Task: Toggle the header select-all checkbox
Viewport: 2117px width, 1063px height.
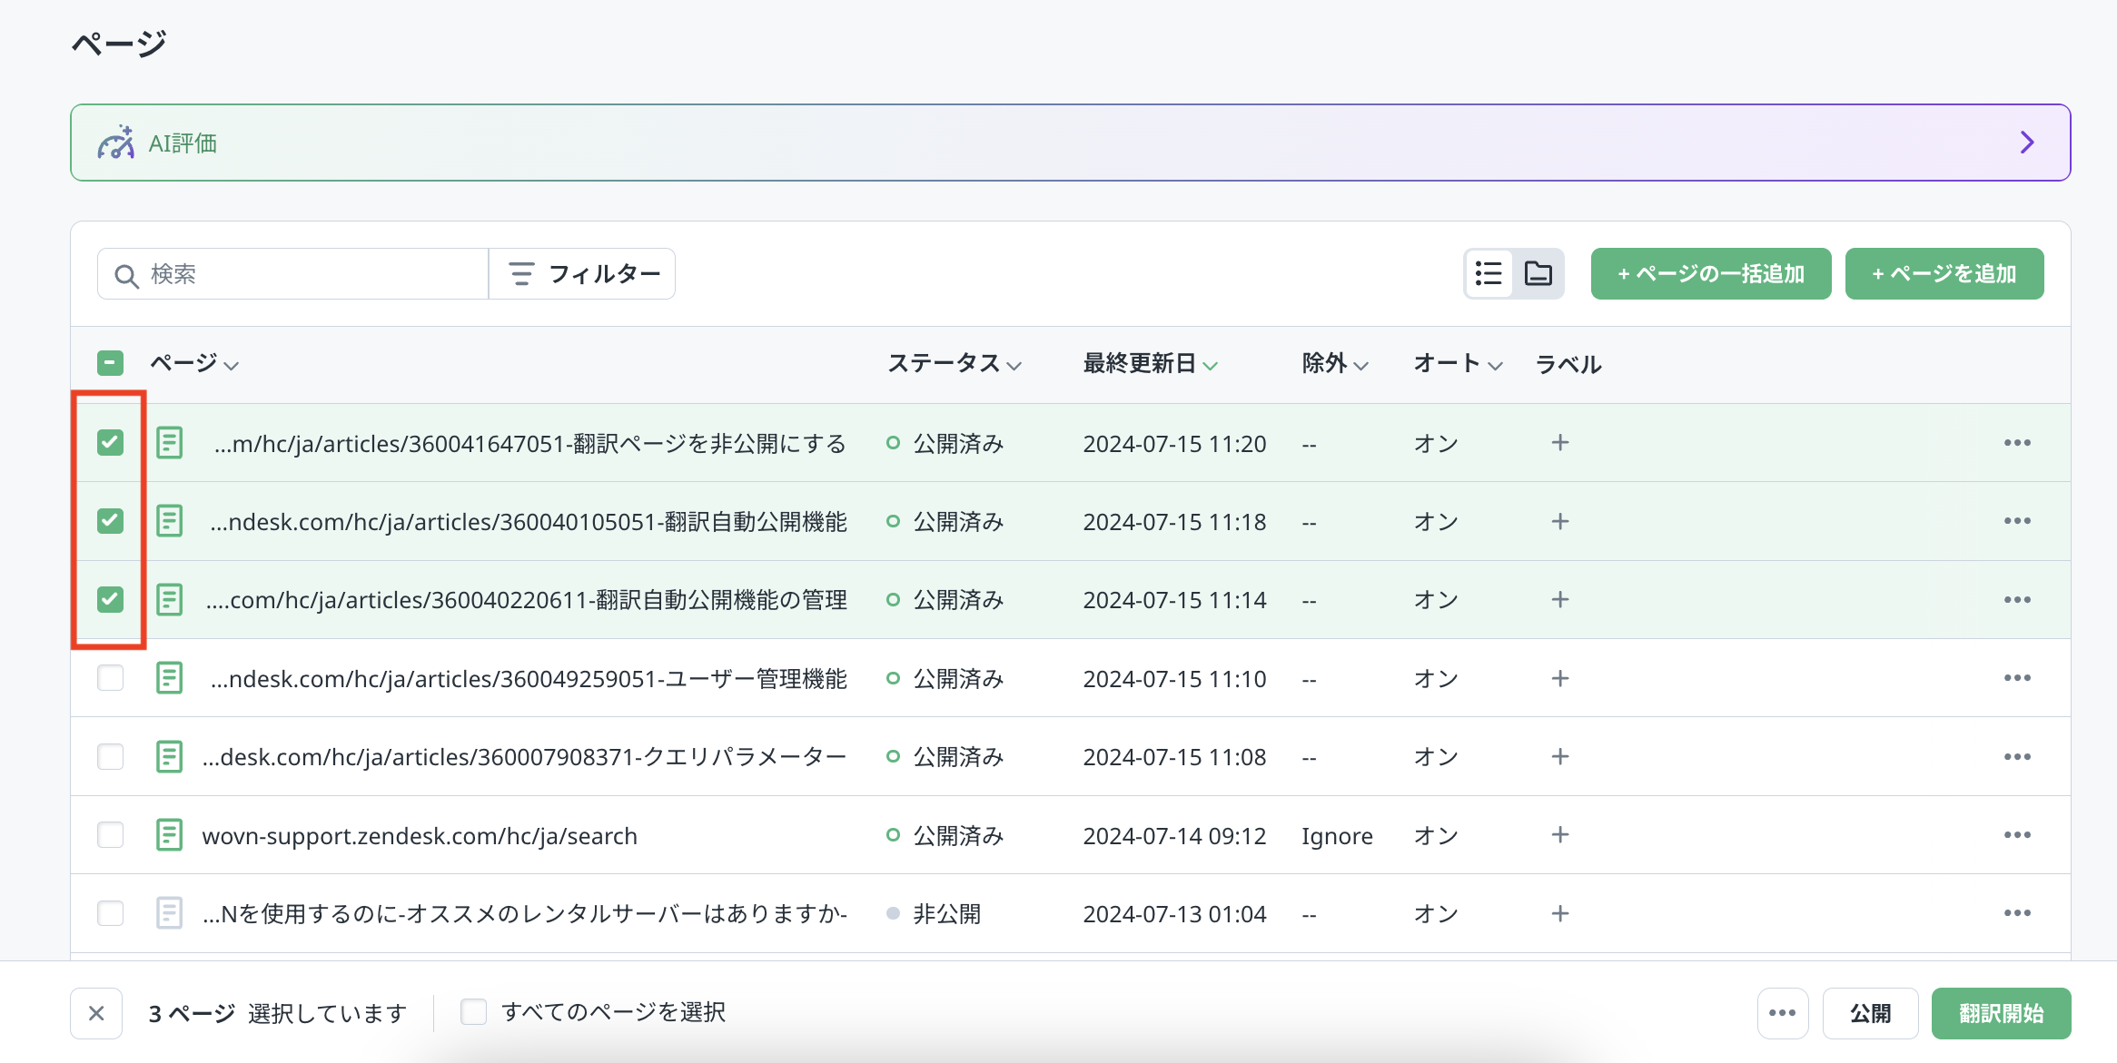Action: coord(110,363)
